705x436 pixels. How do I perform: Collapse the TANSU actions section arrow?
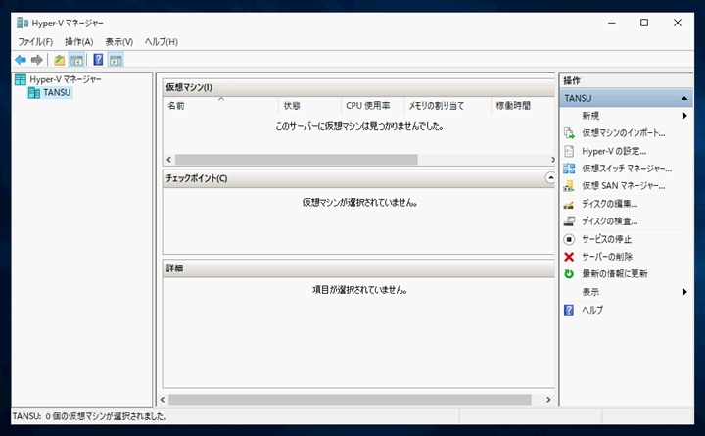point(684,98)
